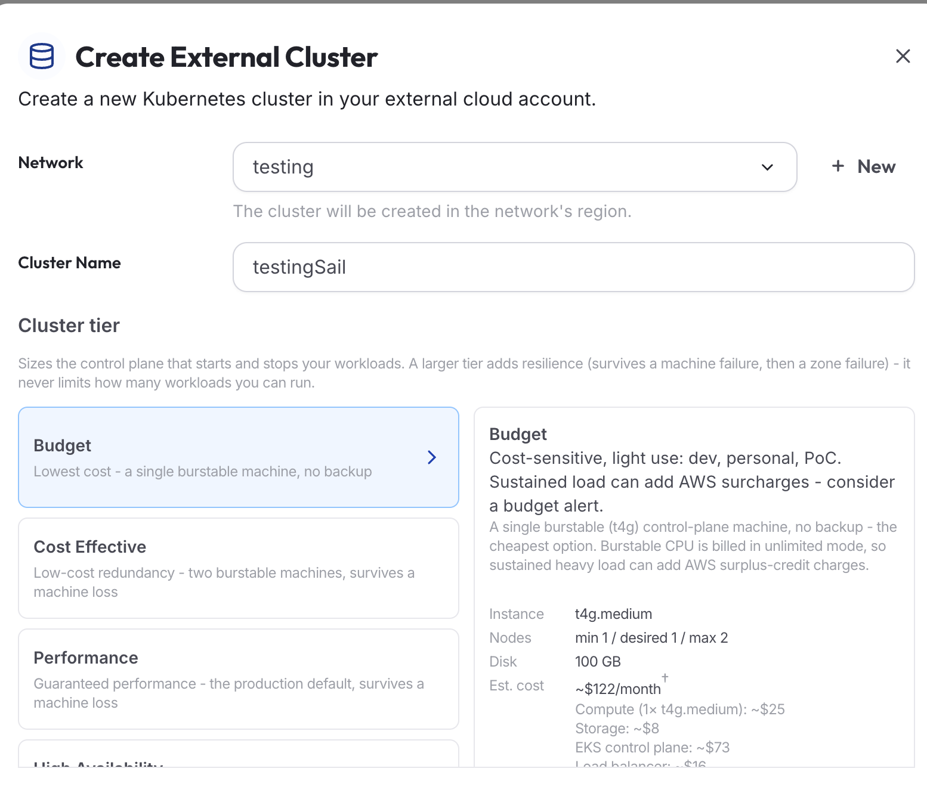Click the Create External Cluster title

[x=227, y=57]
